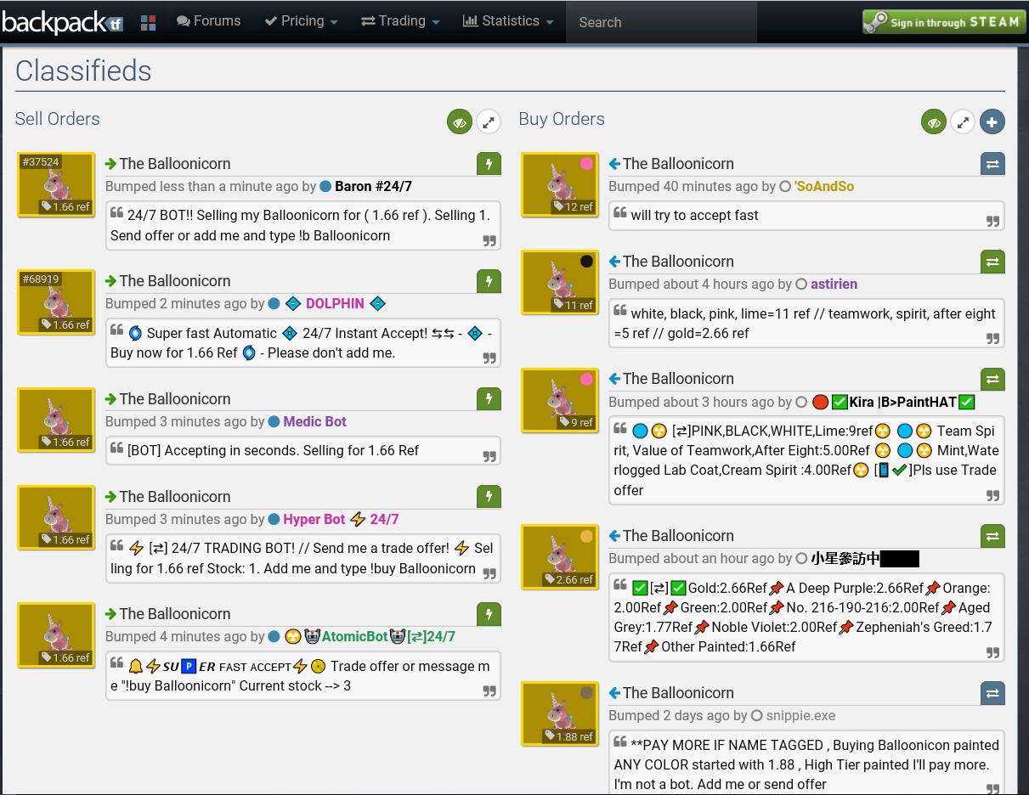1029x795 pixels.
Task: Open Baron #24/7 user profile
Action: [373, 186]
